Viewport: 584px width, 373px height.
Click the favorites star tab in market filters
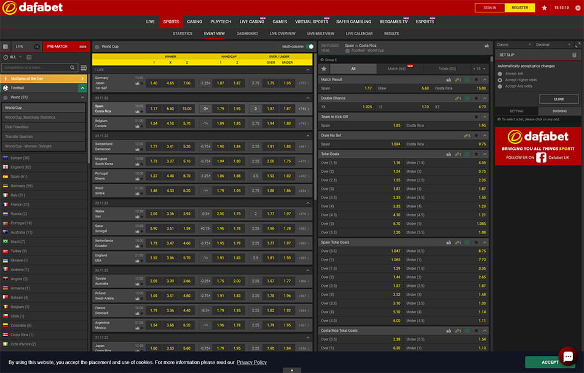[323, 68]
